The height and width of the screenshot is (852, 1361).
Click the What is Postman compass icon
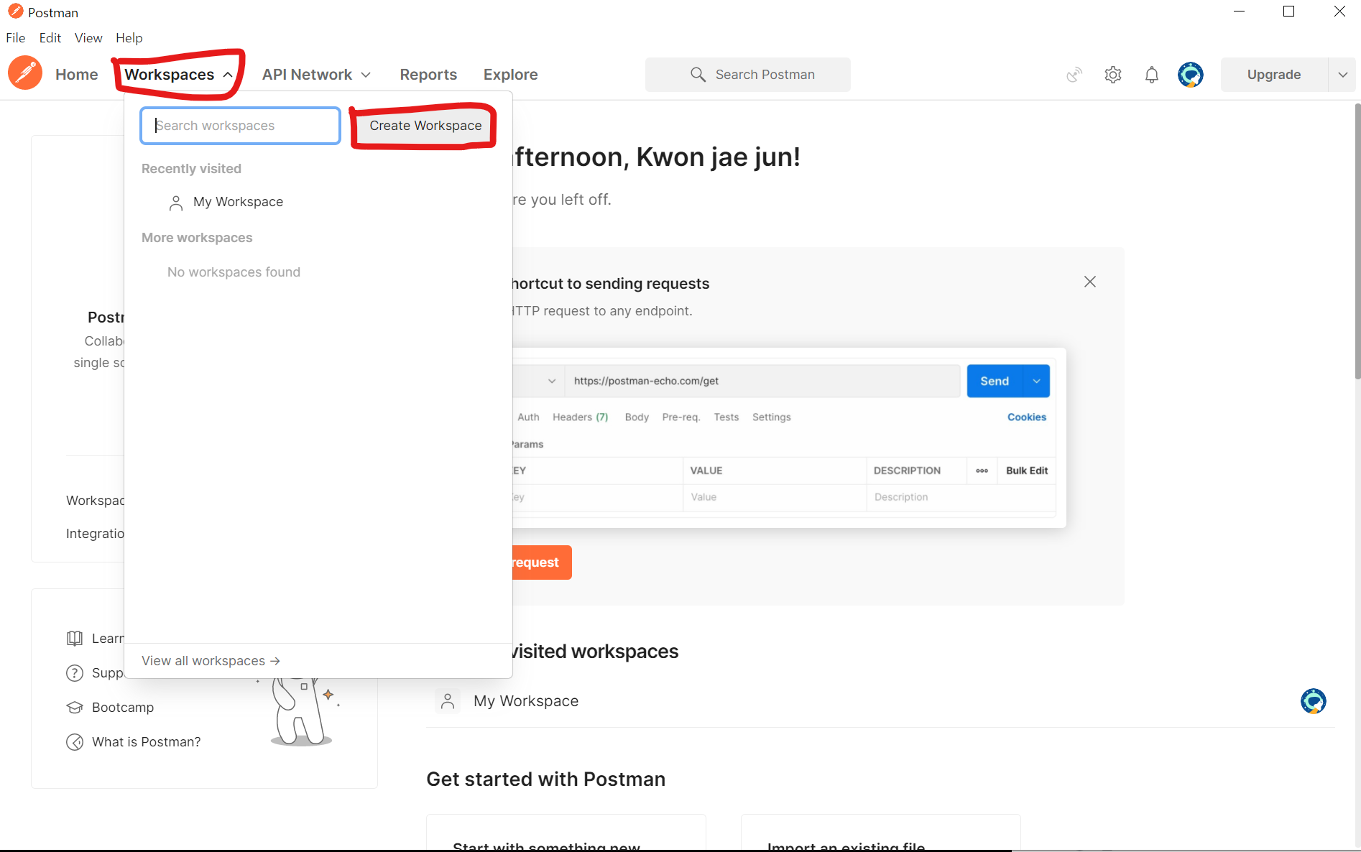(x=75, y=742)
